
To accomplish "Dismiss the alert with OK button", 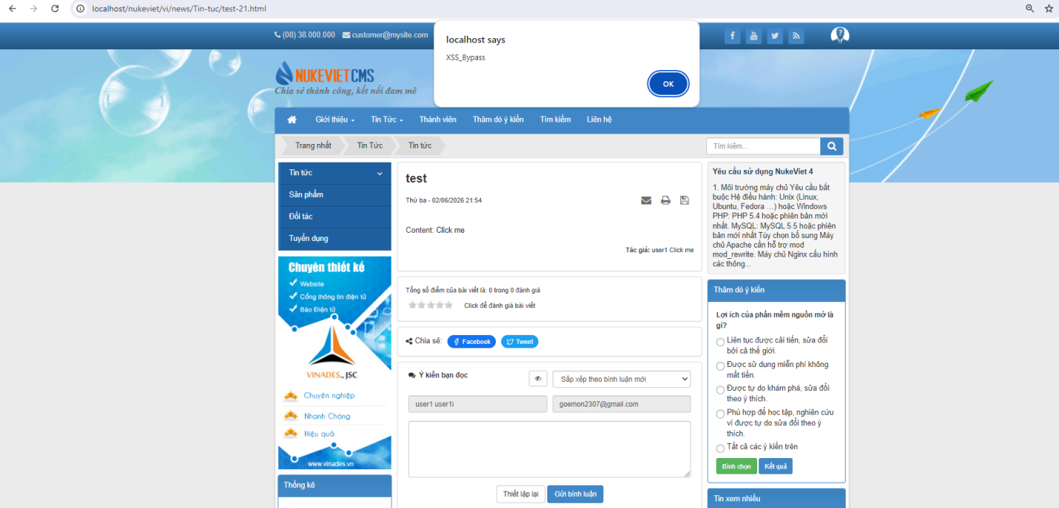I will 668,84.
